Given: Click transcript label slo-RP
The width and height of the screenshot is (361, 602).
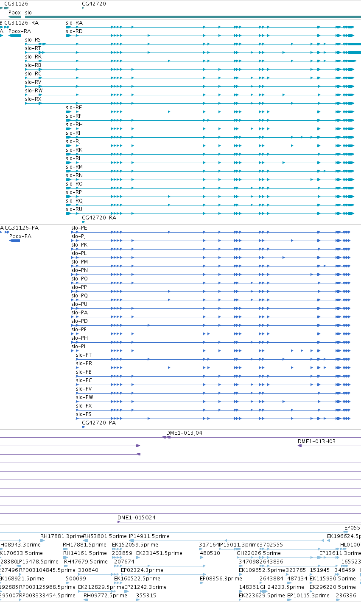Looking at the screenshot, I should [74, 192].
